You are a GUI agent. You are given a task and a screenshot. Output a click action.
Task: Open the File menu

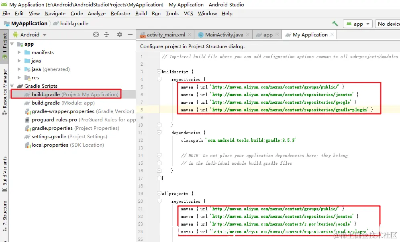6,14
